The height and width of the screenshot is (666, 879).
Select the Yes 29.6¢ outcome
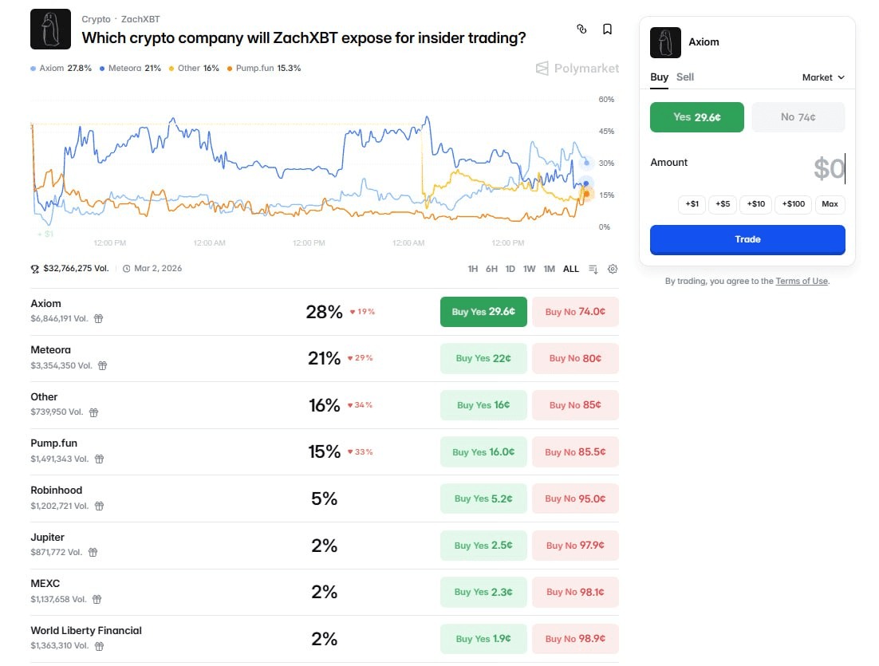[x=696, y=117]
